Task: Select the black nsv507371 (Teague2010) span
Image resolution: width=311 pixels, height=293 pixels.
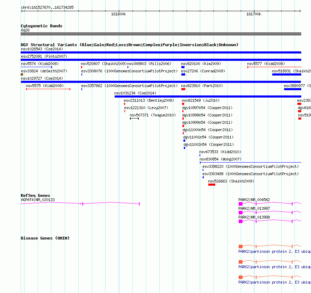Action: pos(134,119)
